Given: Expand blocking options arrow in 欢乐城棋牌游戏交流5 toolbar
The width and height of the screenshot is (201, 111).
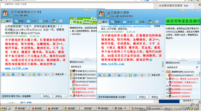Looking at the screenshot, I should [49, 75].
